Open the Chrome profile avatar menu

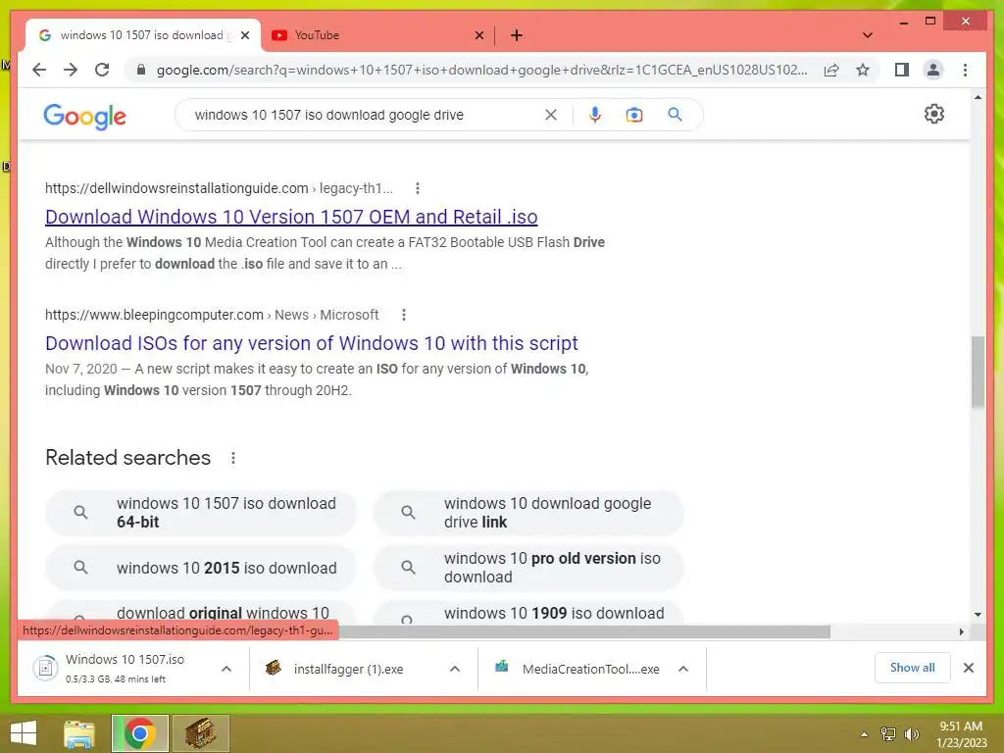click(933, 70)
